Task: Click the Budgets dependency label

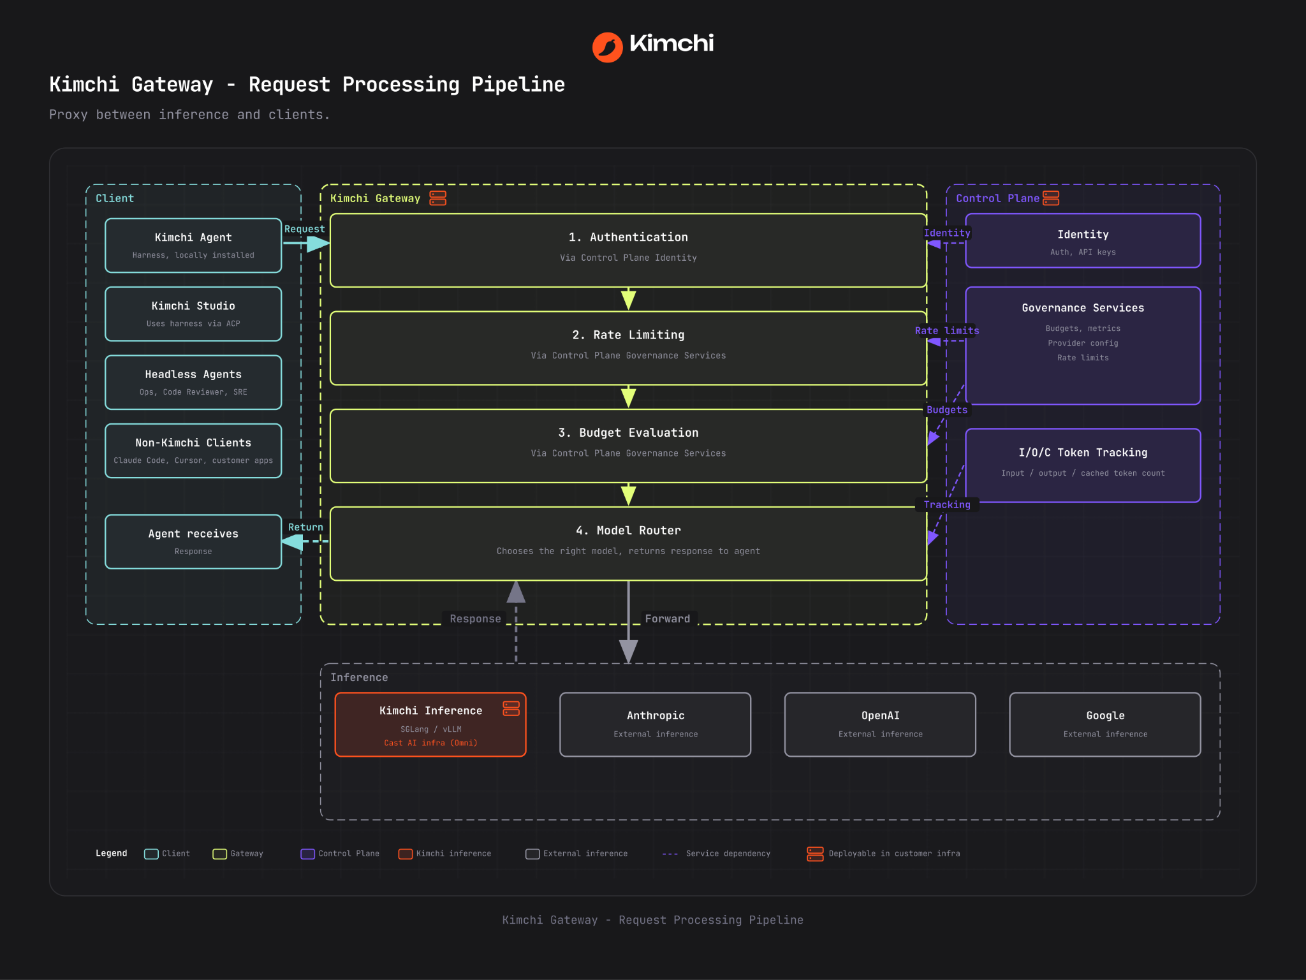Action: (x=947, y=410)
